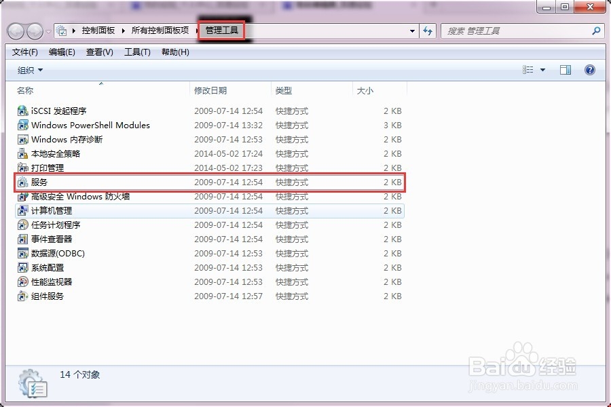The image size is (611, 407).
Task: Toggle the preview pane button
Action: click(x=566, y=69)
